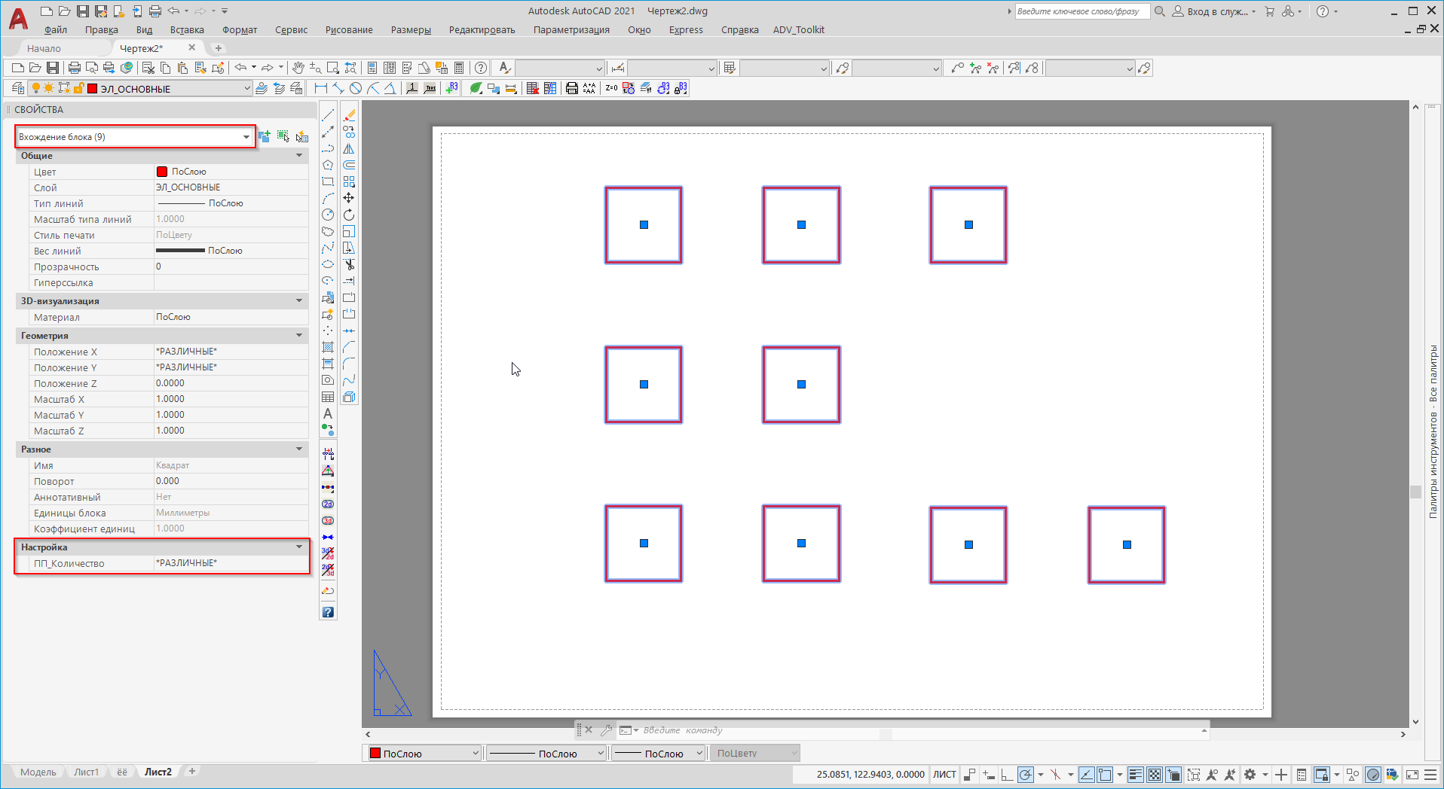Toggle Hardware acceleration in status bar
Image resolution: width=1444 pixels, height=789 pixels.
point(1373,775)
